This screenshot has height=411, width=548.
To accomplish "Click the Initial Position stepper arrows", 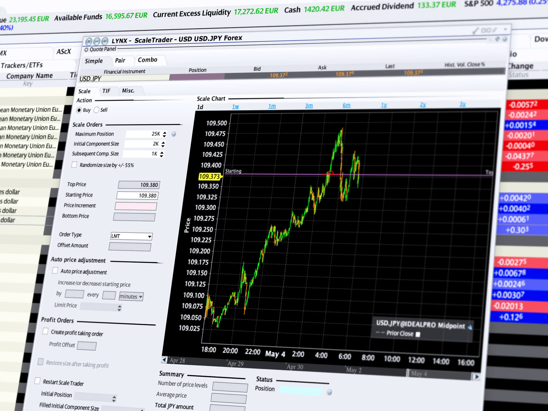I will click(114, 399).
